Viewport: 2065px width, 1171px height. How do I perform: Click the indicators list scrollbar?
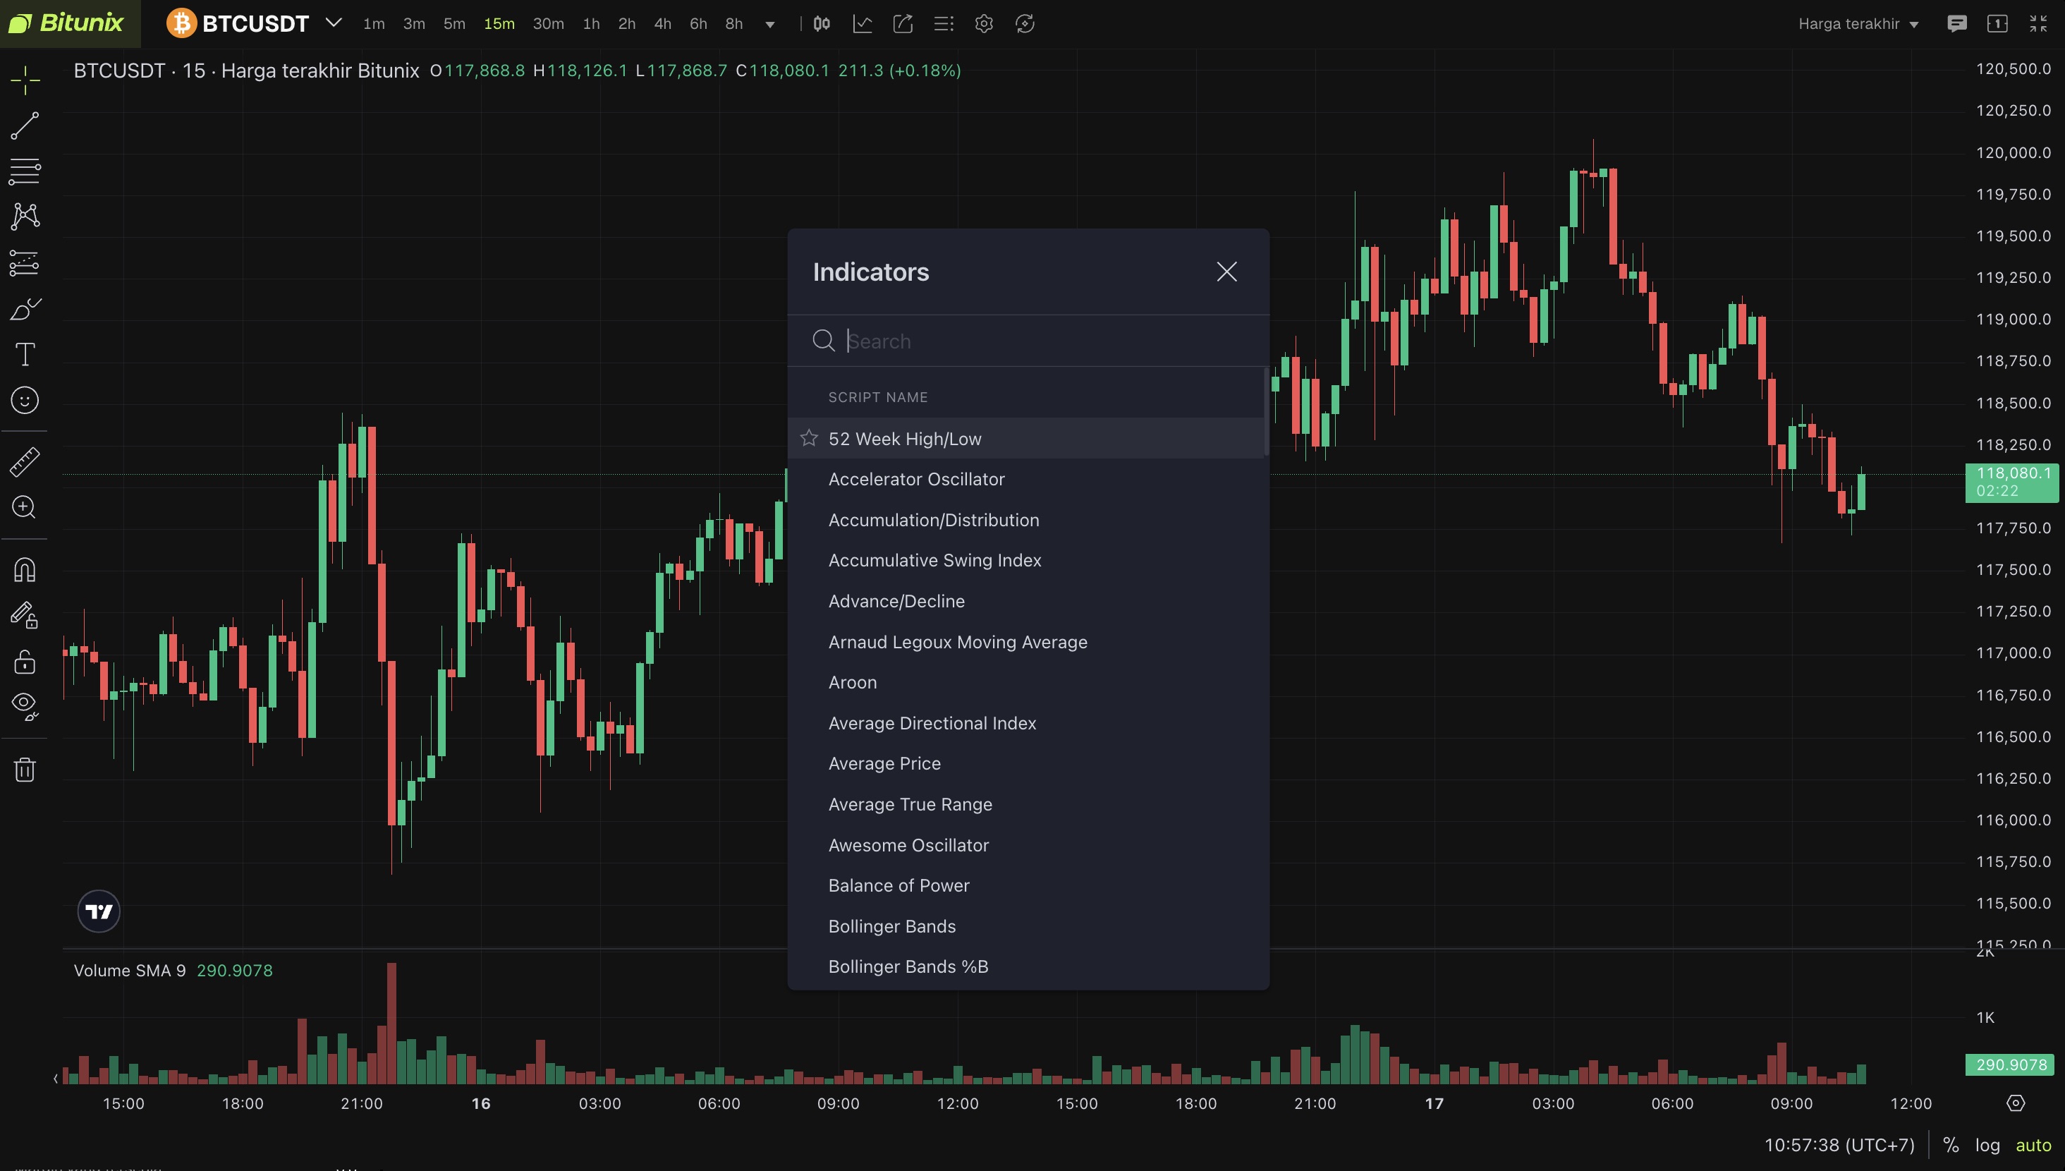(1266, 412)
